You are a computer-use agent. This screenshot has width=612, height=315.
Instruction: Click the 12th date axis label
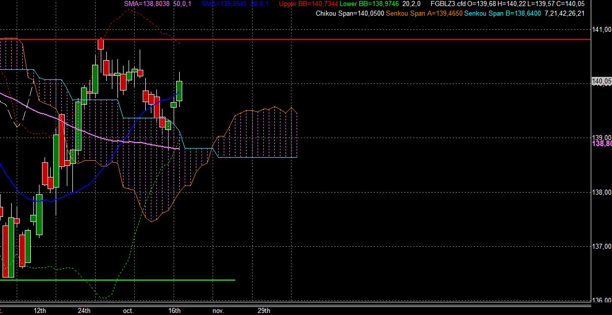click(x=40, y=310)
